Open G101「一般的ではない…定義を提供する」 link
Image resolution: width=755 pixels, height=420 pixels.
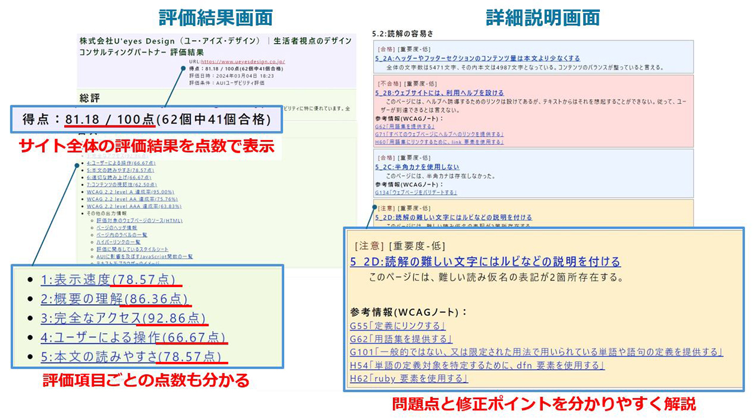[536, 353]
